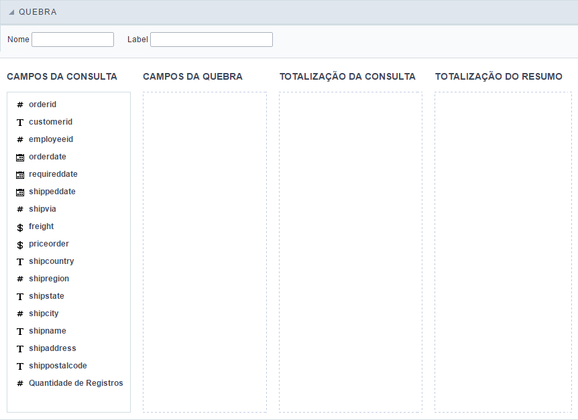Click the text icon beside shippostalcode

(20, 366)
